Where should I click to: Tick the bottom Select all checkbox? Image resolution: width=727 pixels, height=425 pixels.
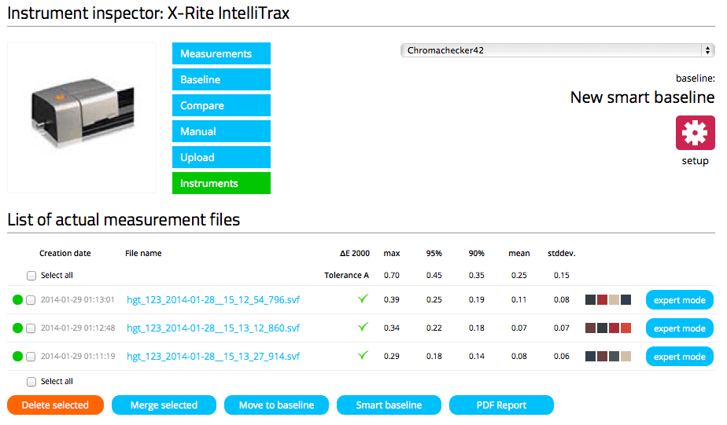31,382
